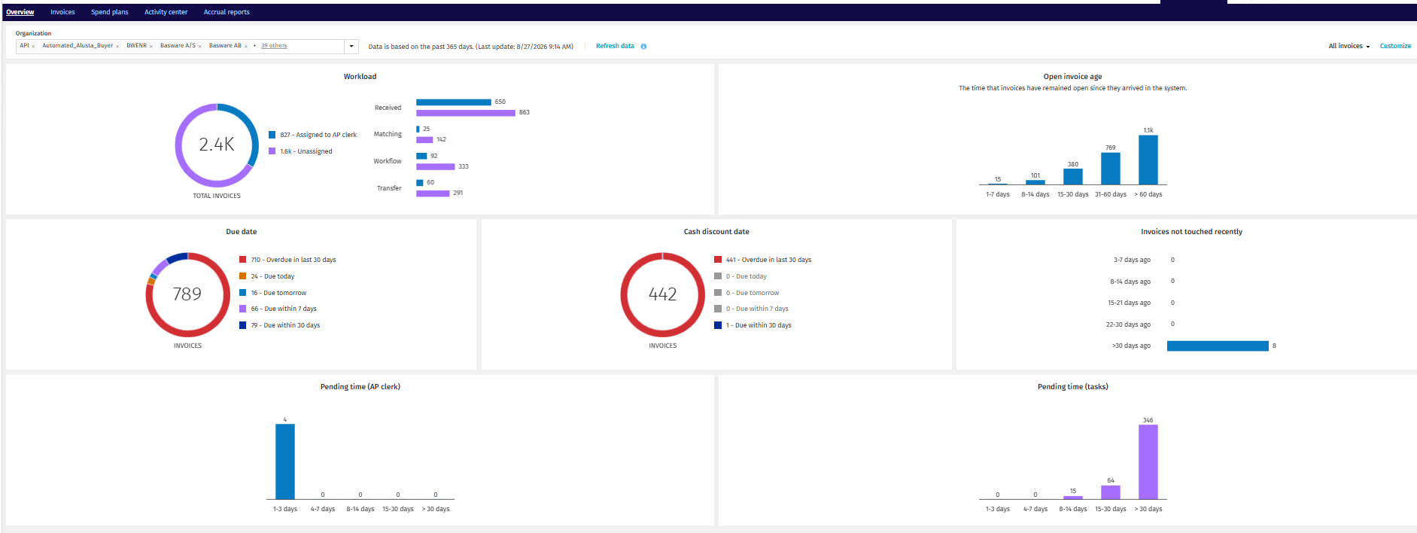1417x533 pixels.
Task: Click the 2.4K total invoices donut chart
Action: [217, 145]
